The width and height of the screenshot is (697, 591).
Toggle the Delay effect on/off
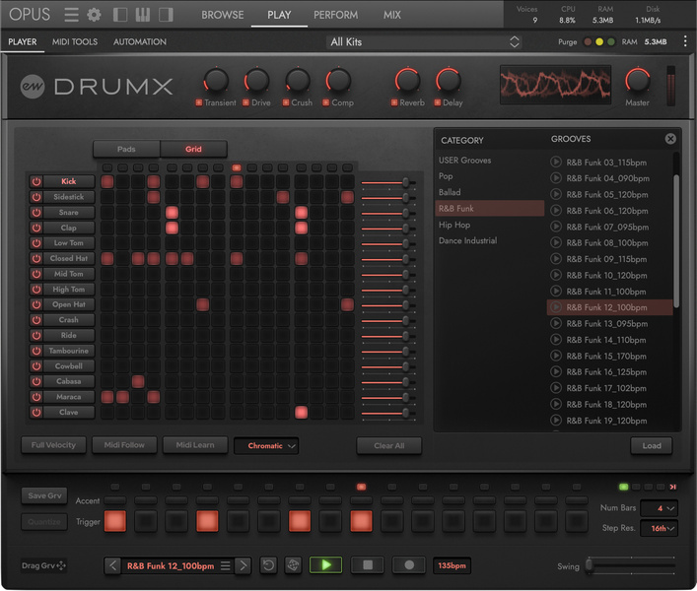point(438,102)
